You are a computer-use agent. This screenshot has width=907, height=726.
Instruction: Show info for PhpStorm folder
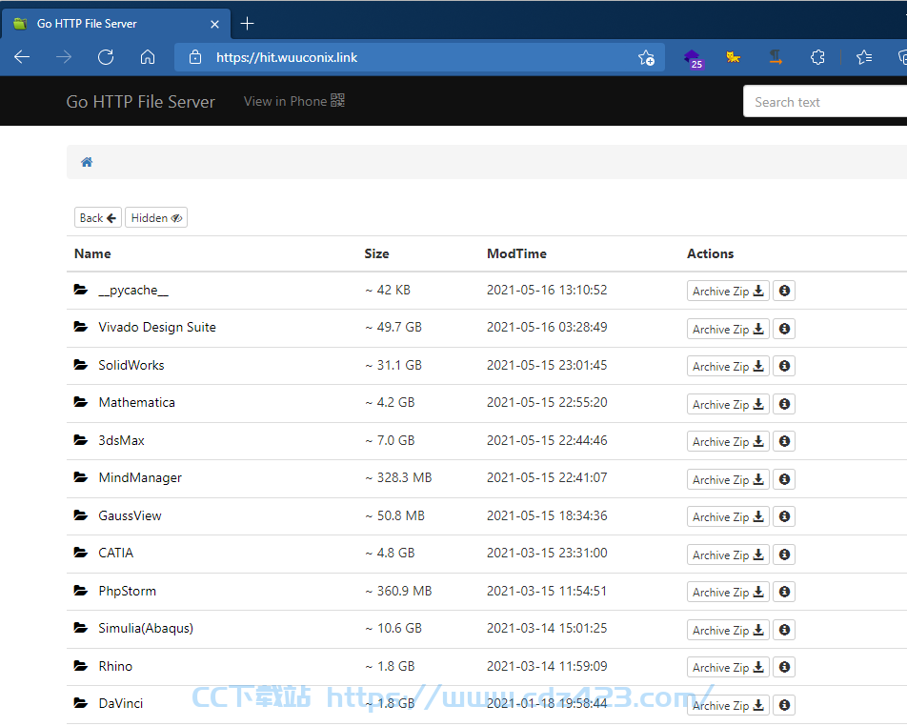[784, 592]
